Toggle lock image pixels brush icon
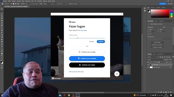Screen dimensions: 174x97 coord(153,62)
